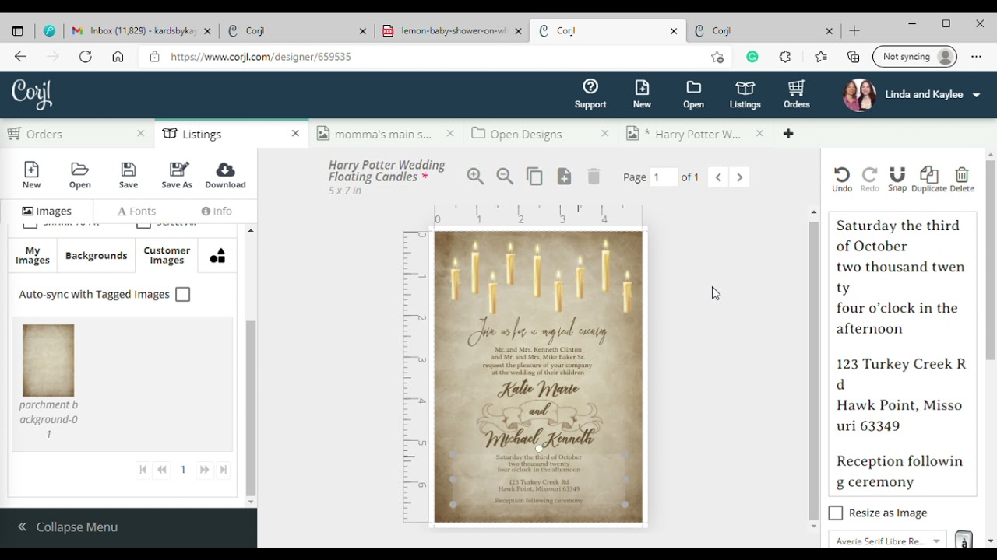Close the Open Designs tab

604,134
